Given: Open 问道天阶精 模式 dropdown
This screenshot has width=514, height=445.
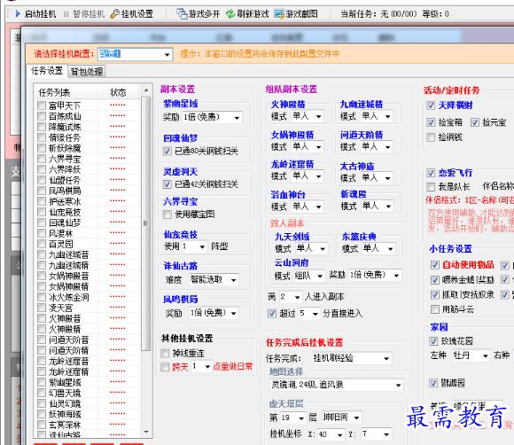Looking at the screenshot, I should click(x=377, y=147).
